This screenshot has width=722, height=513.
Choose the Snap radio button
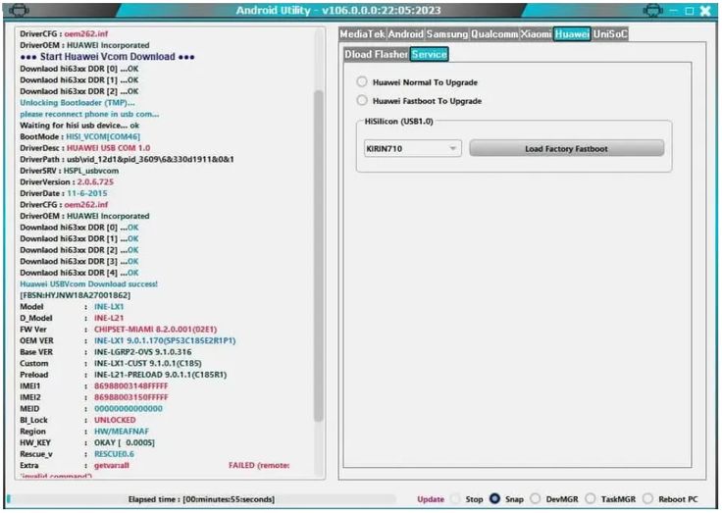pyautogui.click(x=494, y=499)
